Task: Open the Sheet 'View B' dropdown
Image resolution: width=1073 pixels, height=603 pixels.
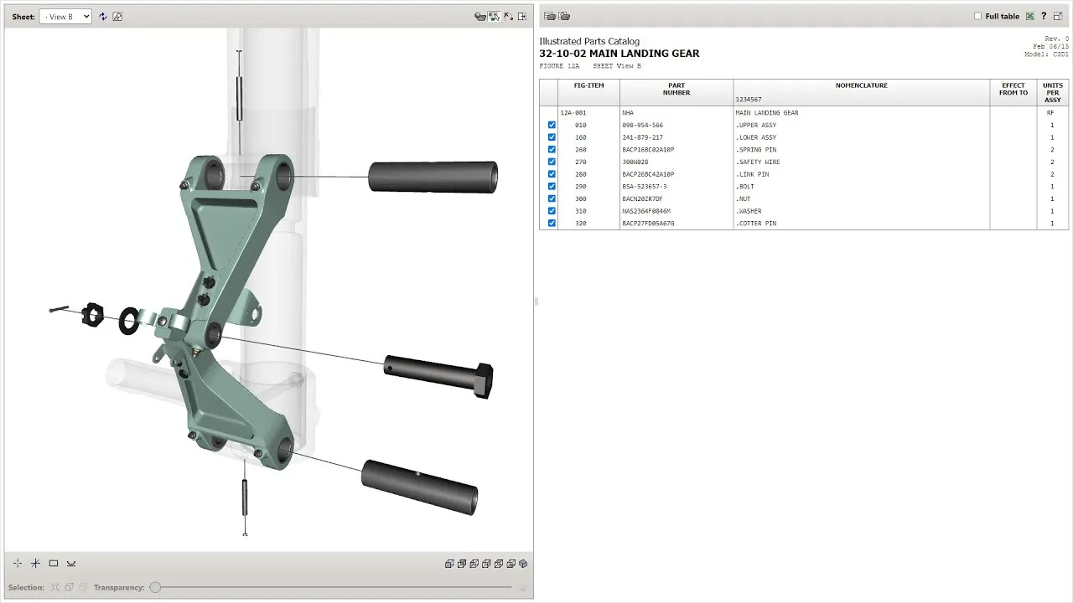Action: point(65,17)
